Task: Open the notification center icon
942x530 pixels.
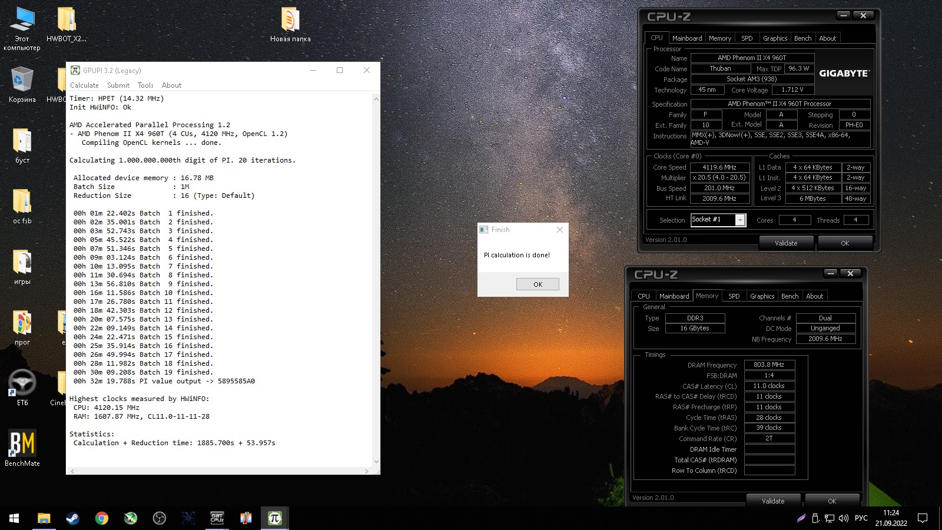Action: [923, 518]
